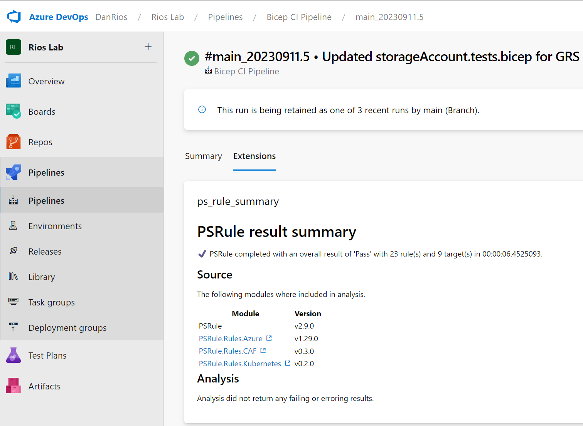Screen dimensions: 583x426
Task: Expand the Pipelines section in sidebar
Action: pos(46,173)
